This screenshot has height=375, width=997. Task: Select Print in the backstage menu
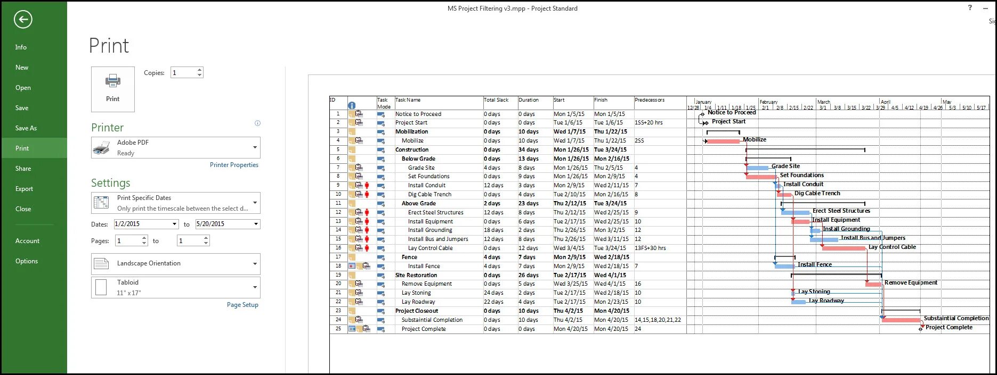34,148
